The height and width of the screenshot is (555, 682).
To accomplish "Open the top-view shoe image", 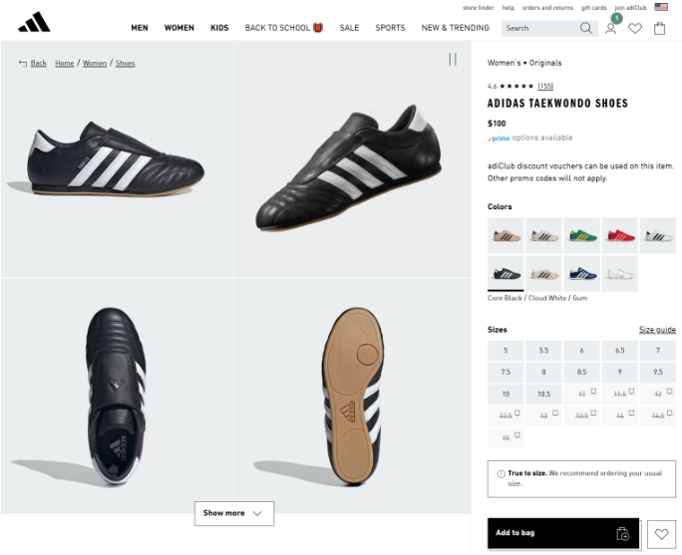I will click(x=118, y=397).
